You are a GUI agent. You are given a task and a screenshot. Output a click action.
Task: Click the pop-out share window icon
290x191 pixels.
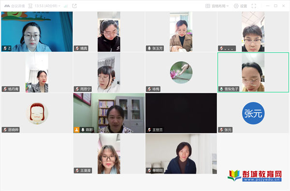(74, 6)
